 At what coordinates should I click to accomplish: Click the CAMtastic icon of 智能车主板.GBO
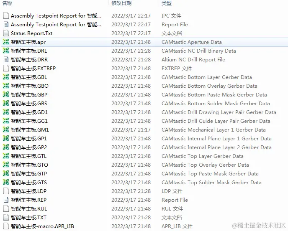(x=6, y=86)
